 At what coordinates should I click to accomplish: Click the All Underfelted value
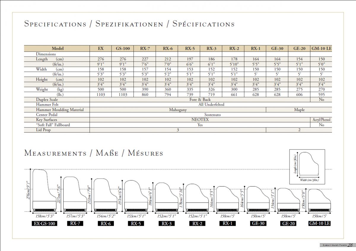point(211,104)
